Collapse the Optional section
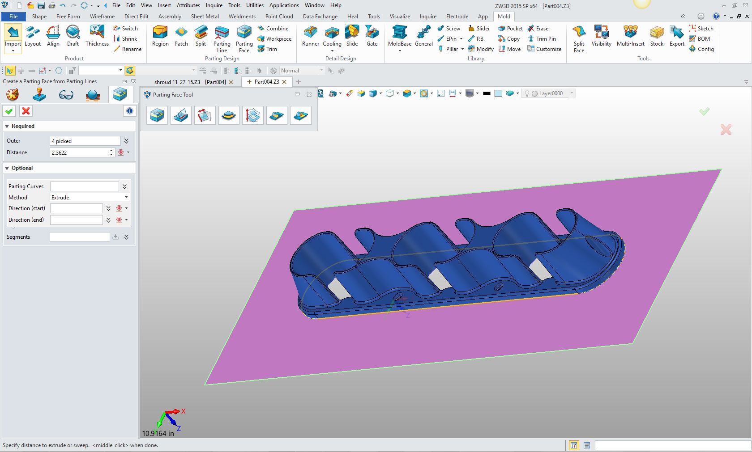 pos(7,168)
